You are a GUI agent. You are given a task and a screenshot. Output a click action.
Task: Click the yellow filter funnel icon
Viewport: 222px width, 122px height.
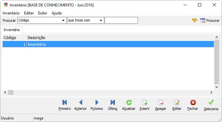tap(194, 20)
